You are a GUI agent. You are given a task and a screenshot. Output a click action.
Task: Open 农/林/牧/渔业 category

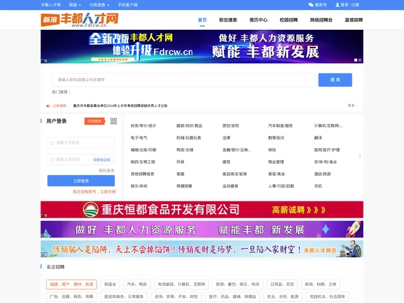[325, 162]
